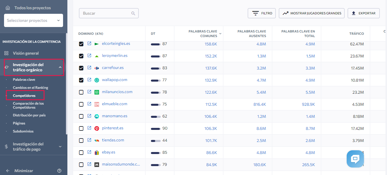Open the Seleccionar proyectos dropdown

(33, 20)
